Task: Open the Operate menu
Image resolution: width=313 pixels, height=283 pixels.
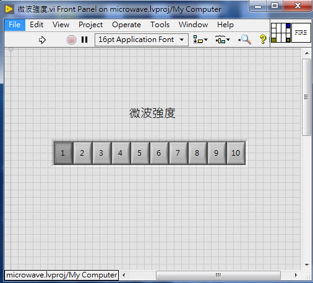Action: (126, 25)
